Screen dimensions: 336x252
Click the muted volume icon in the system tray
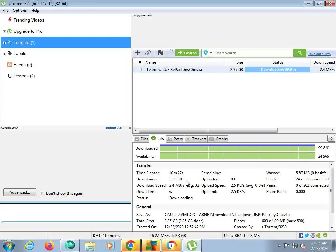(x=303, y=246)
